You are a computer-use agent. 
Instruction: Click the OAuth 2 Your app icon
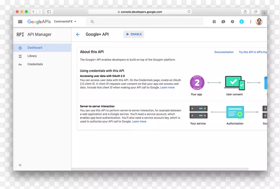point(197,83)
